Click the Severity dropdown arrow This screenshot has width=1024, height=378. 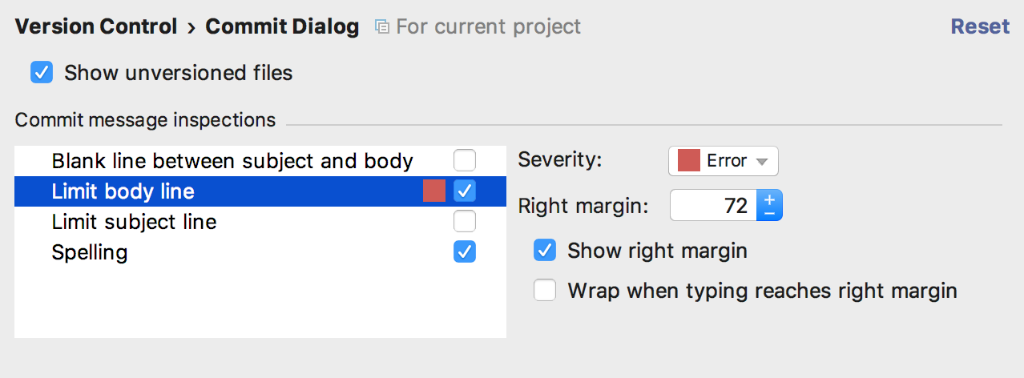762,162
